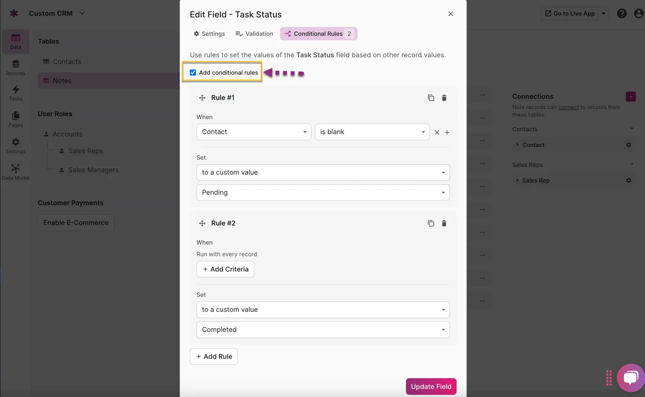Add another criteria with plus icon
This screenshot has height=397, width=645.
click(x=447, y=132)
